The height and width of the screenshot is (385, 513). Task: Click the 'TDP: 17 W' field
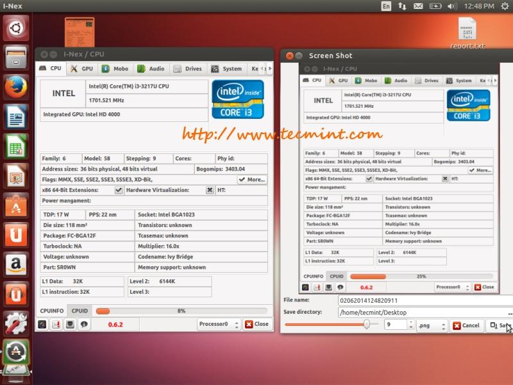(x=63, y=215)
